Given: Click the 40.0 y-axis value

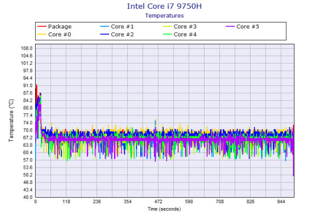Looking at the screenshot, I should (28, 197).
